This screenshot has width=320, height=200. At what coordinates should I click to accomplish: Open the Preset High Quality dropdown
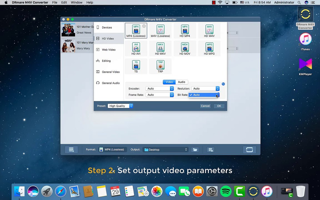[x=120, y=106]
